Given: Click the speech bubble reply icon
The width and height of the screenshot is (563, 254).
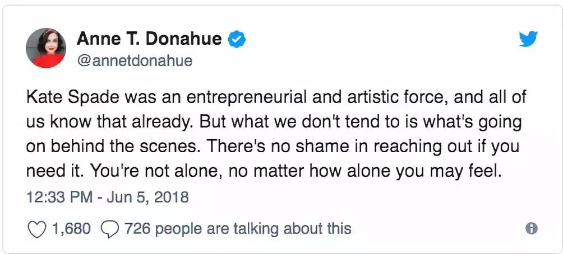Looking at the screenshot, I should pos(109,229).
